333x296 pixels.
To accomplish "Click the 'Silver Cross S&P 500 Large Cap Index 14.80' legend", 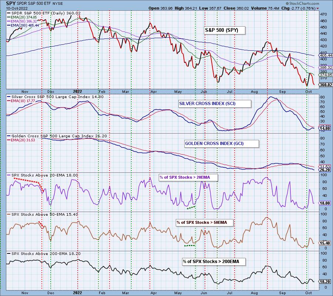I will pyautogui.click(x=55, y=97).
